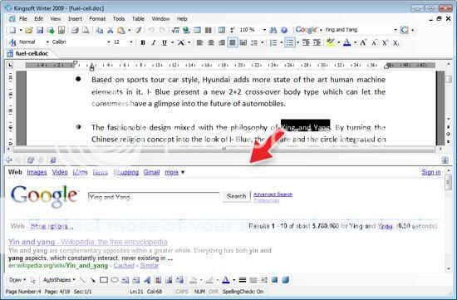The height and width of the screenshot is (300, 457).
Task: Toggle the numbered list button
Action: 273,42
